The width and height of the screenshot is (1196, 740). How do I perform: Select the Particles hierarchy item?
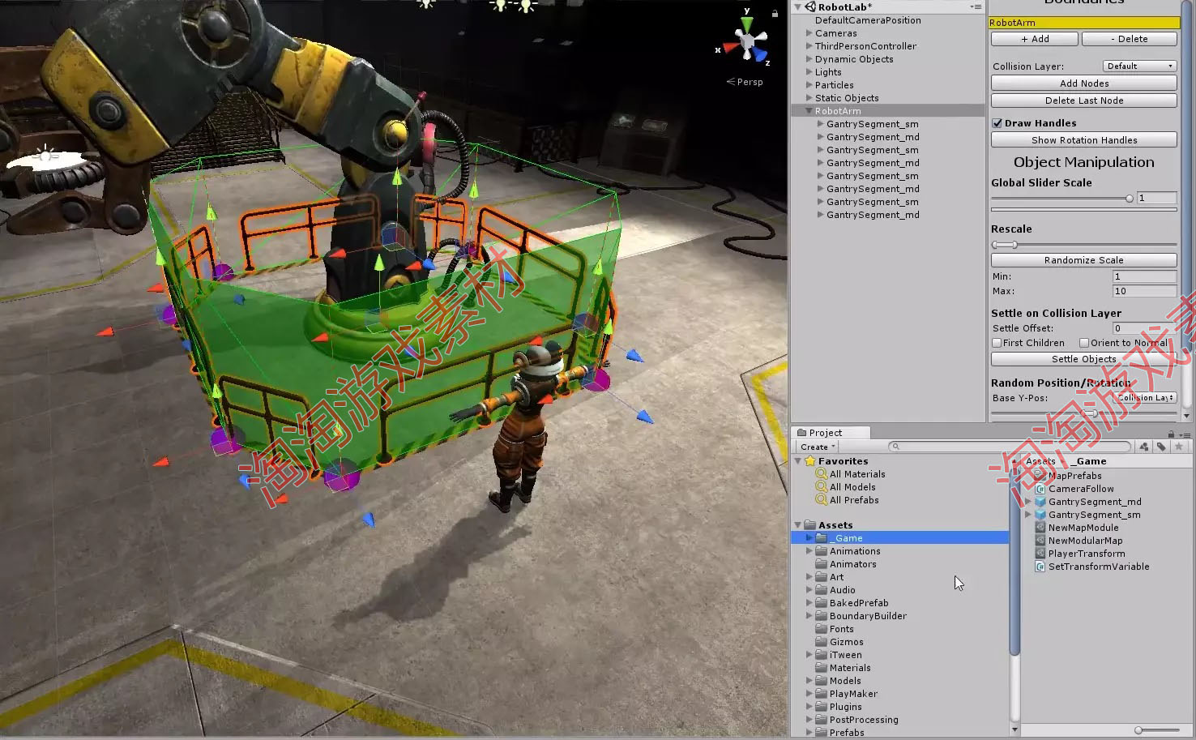(834, 85)
